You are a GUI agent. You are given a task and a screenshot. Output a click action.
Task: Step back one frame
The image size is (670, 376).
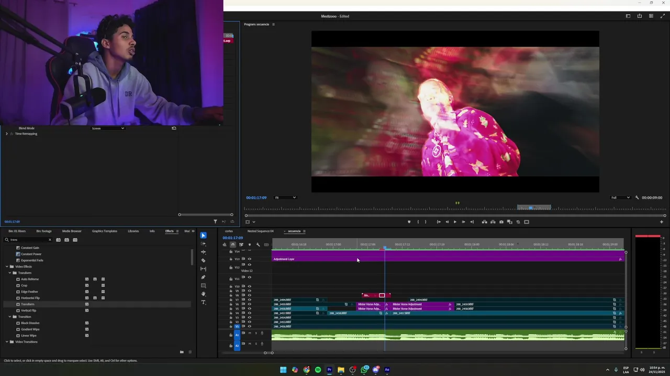point(447,222)
